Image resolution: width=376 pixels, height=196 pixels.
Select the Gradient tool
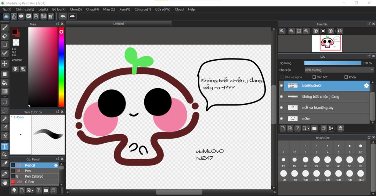pyautogui.click(x=4, y=91)
